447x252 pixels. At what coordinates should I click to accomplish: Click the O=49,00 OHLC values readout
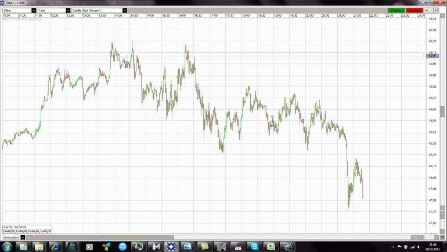(x=27, y=231)
